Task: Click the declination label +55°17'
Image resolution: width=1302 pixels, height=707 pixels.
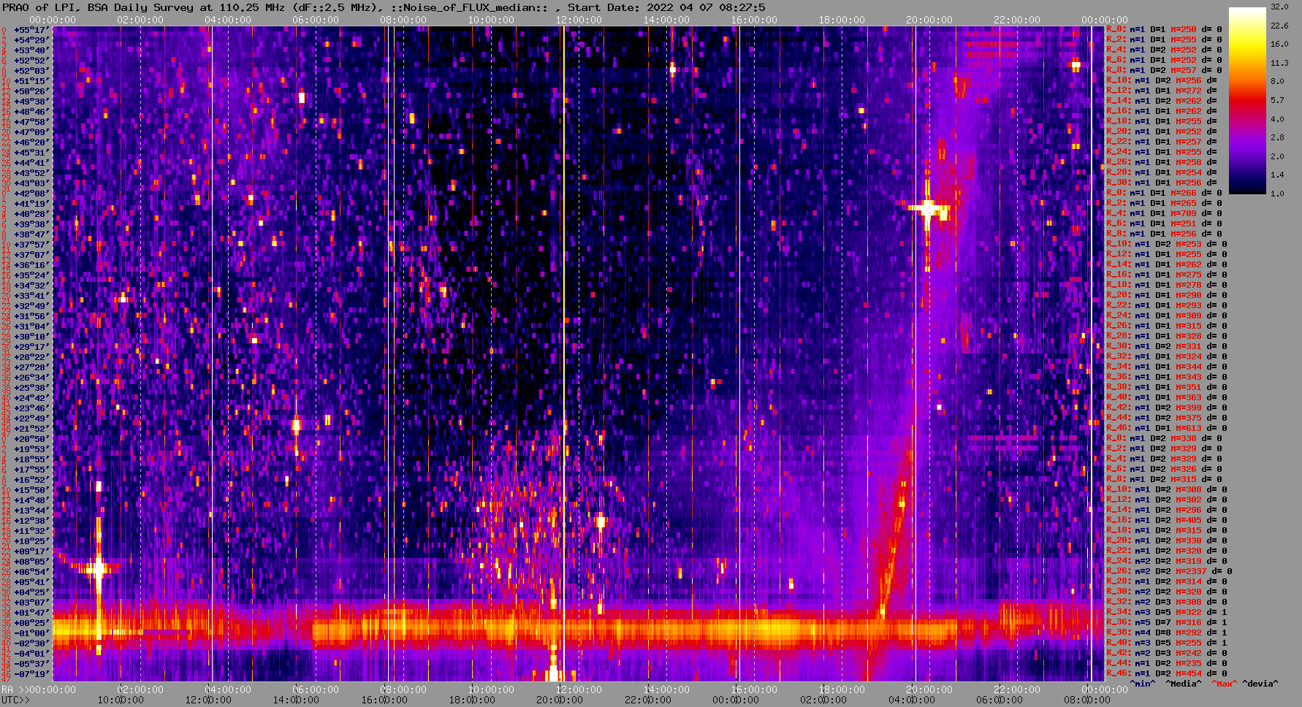Action: pos(31,29)
